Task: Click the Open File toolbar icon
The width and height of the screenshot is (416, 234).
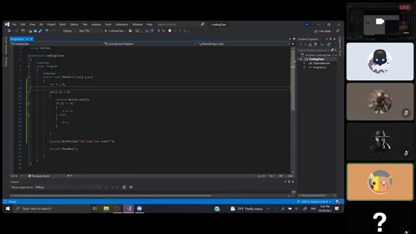Action: point(31,31)
